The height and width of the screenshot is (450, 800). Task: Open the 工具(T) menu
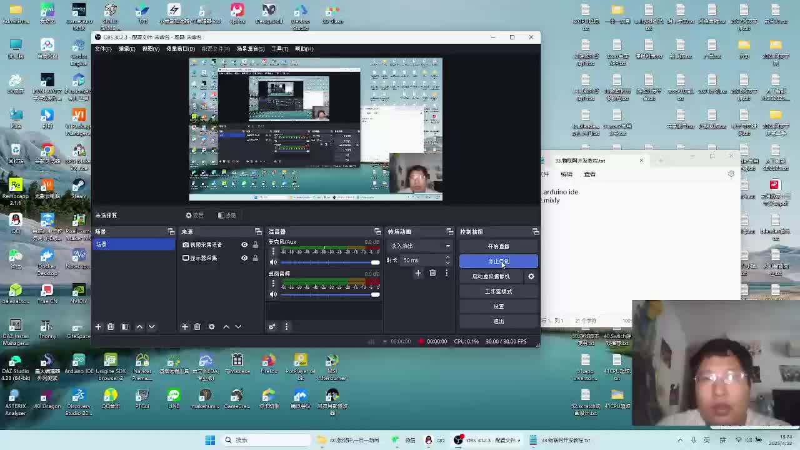pyautogui.click(x=279, y=49)
